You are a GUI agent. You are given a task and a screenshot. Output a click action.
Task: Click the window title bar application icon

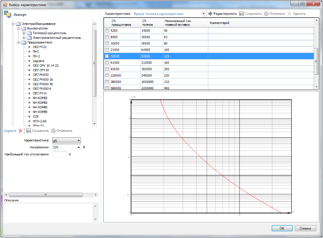click(5, 5)
